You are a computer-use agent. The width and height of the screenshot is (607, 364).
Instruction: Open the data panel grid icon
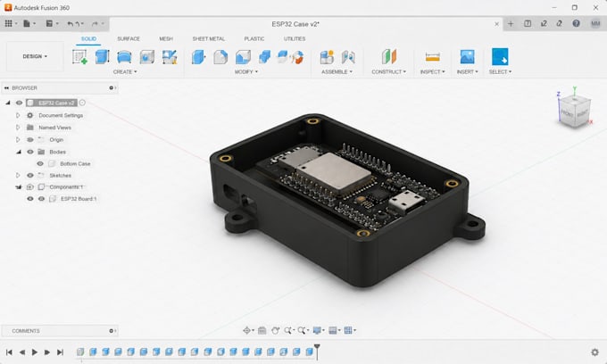9,23
